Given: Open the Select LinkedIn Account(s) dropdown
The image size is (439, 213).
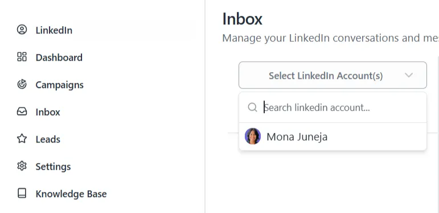Looking at the screenshot, I should tap(333, 75).
